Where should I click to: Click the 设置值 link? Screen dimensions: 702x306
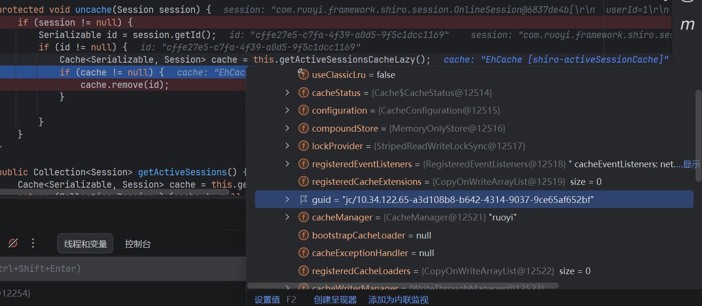click(x=267, y=299)
